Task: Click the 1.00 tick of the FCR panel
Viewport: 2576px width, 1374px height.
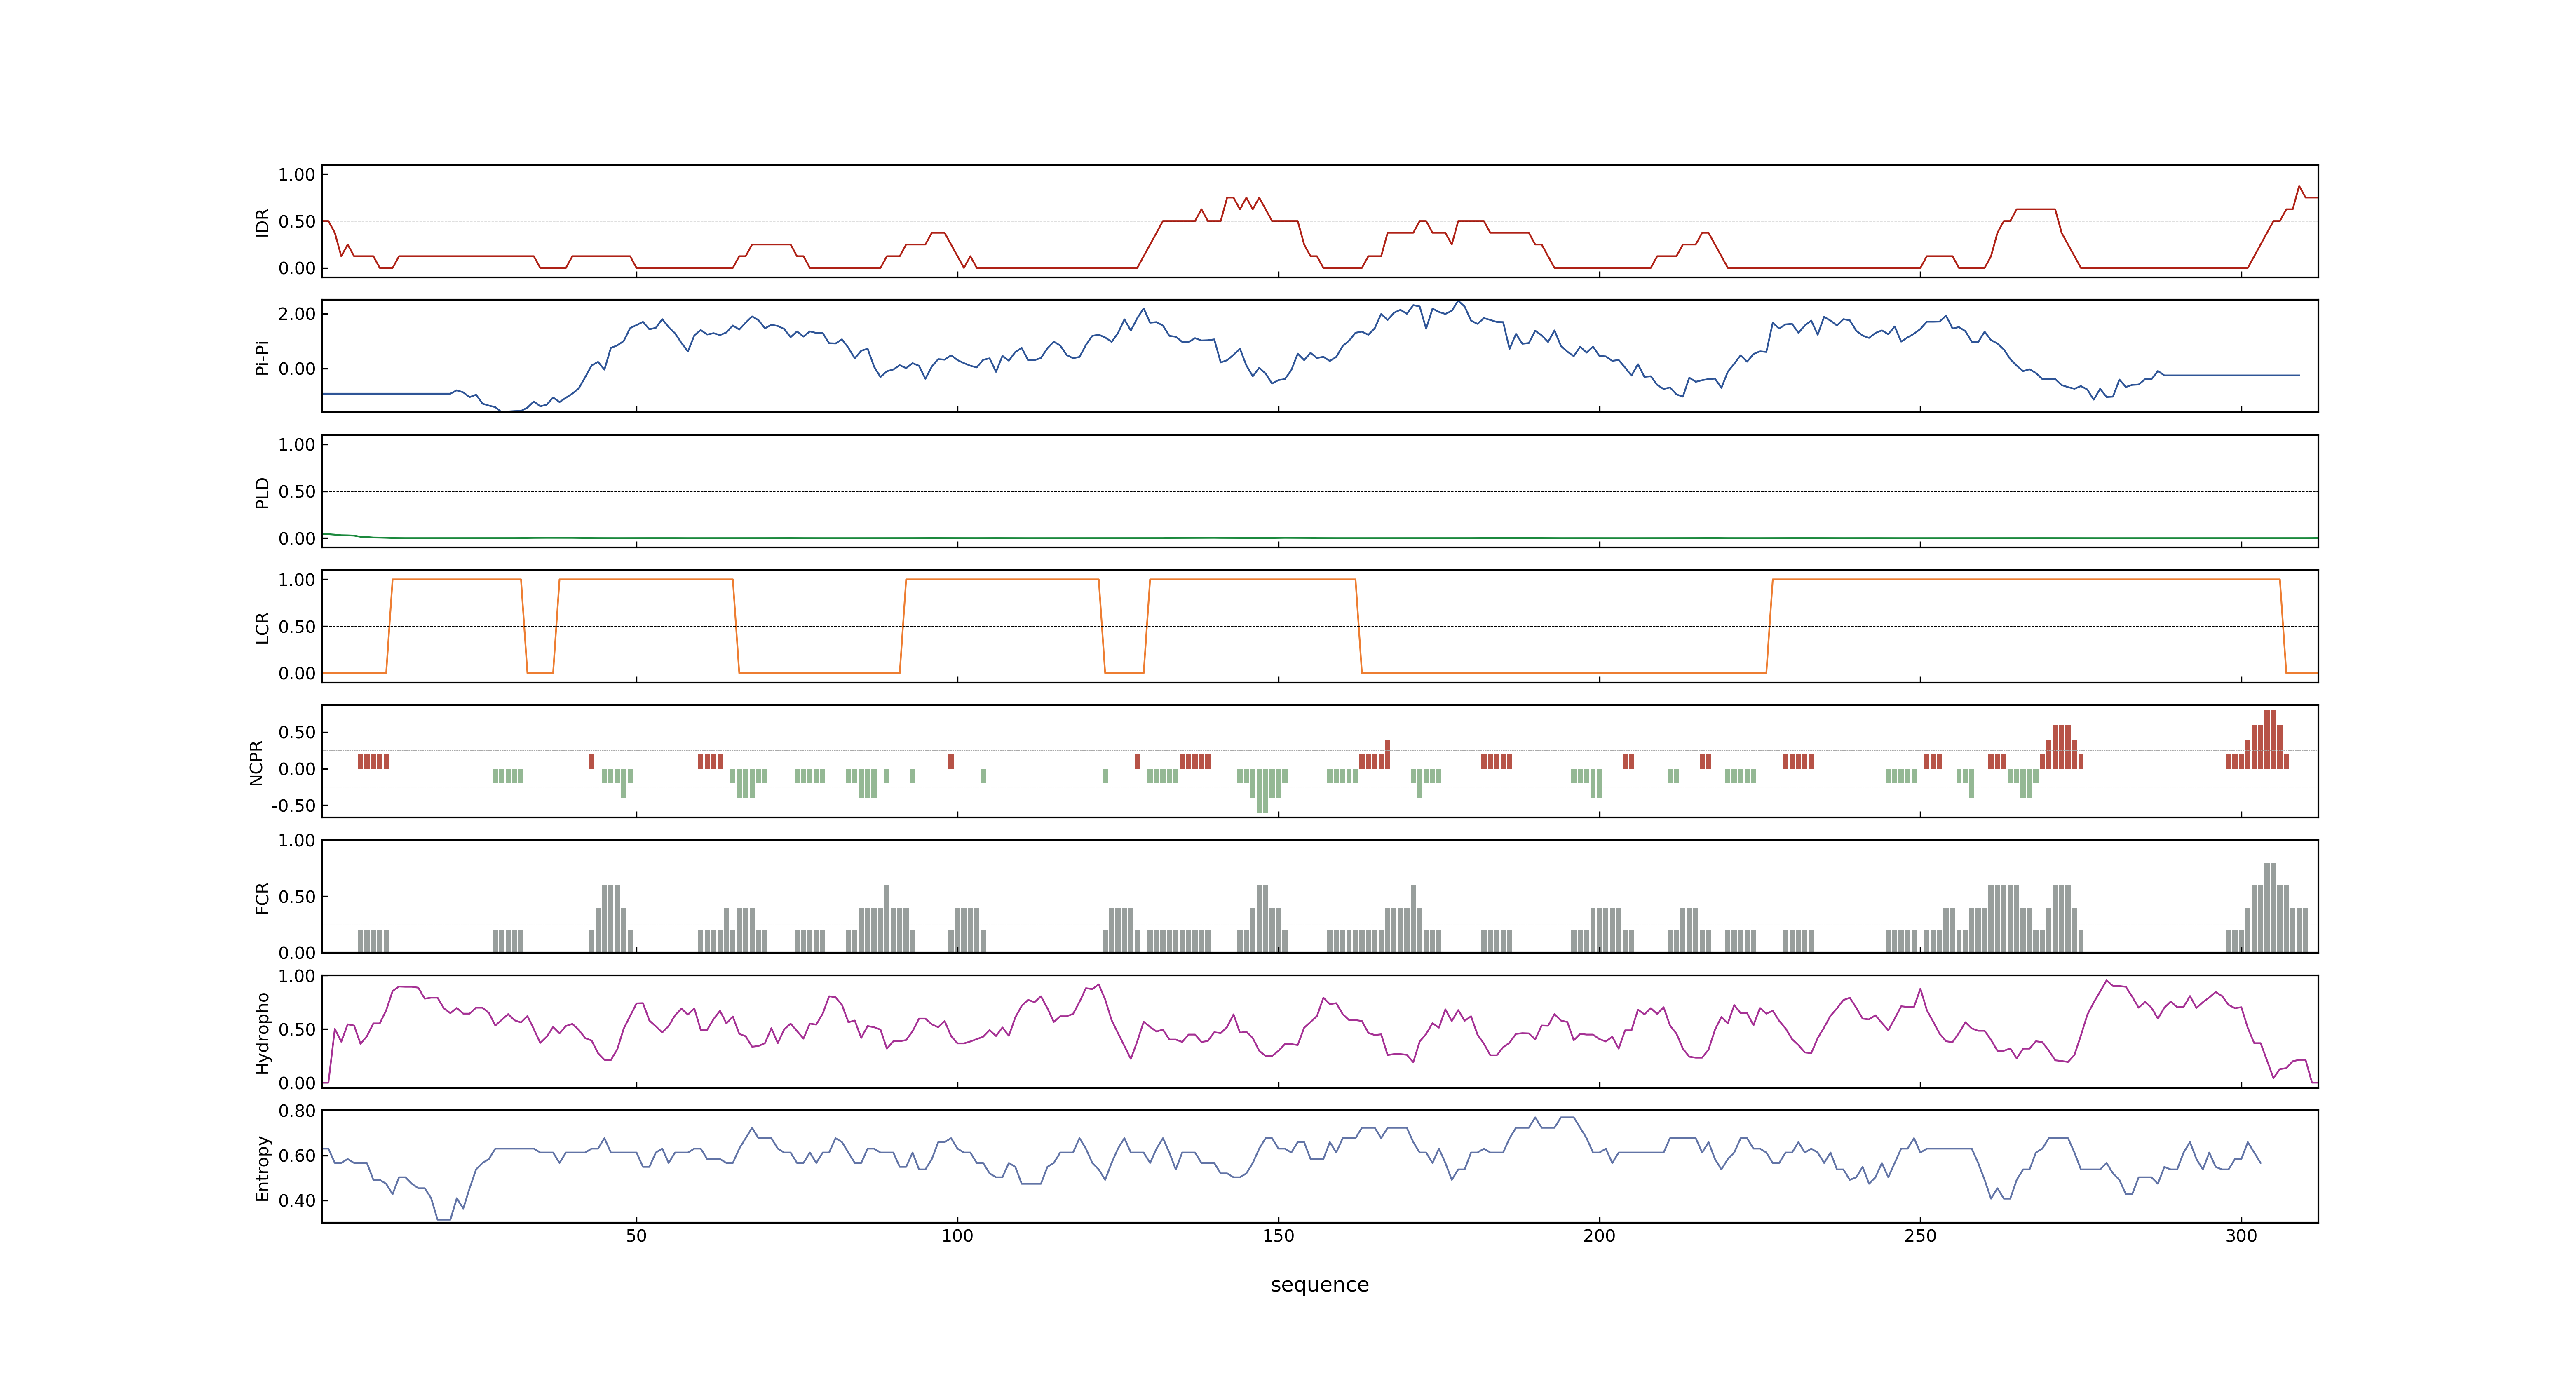Action: tap(297, 841)
